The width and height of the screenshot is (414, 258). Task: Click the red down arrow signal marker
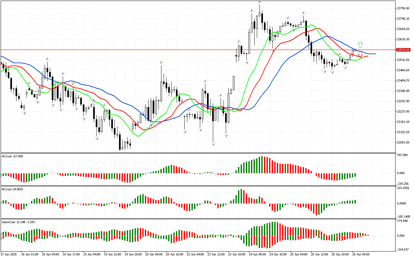pyautogui.click(x=360, y=54)
